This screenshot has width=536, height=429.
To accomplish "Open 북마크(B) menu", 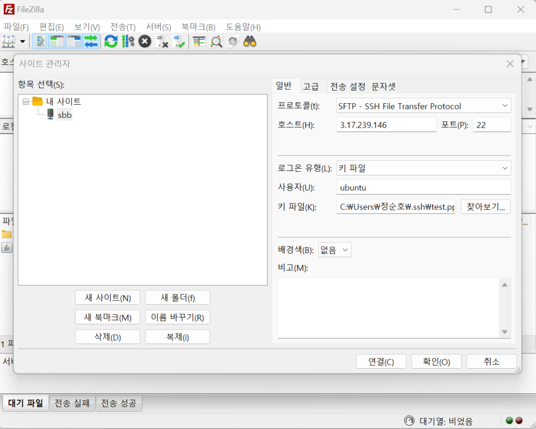I will 198,27.
